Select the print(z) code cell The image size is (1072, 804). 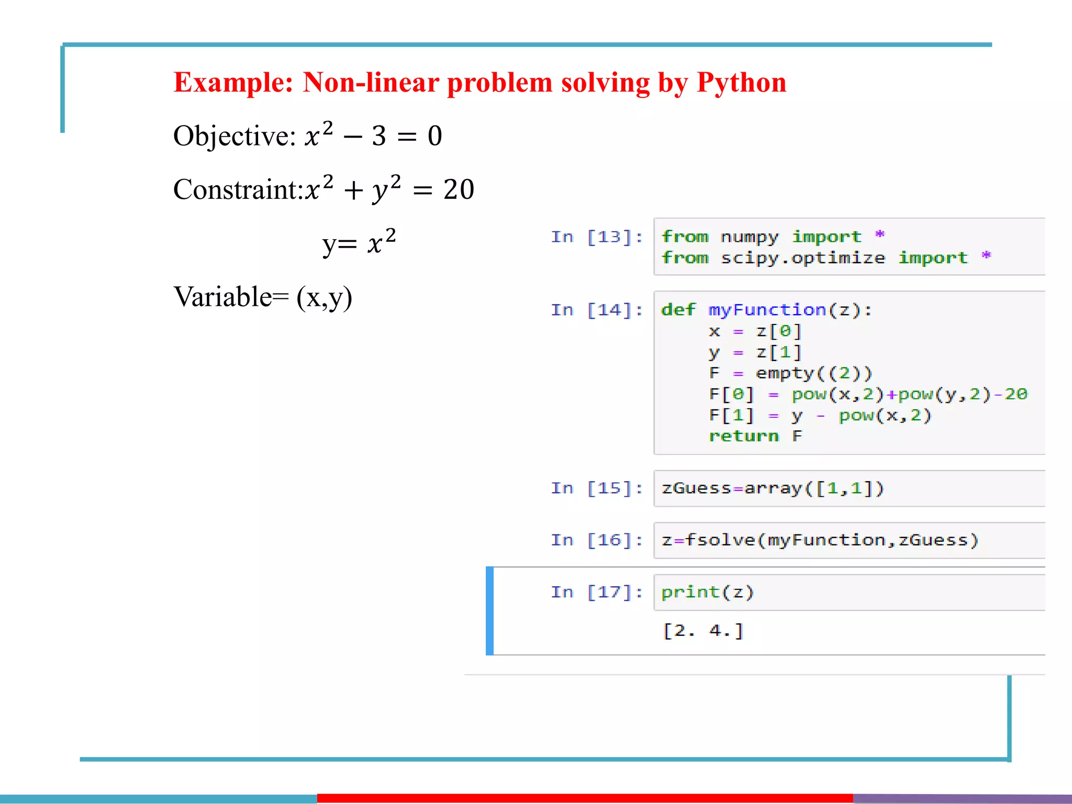[848, 593]
